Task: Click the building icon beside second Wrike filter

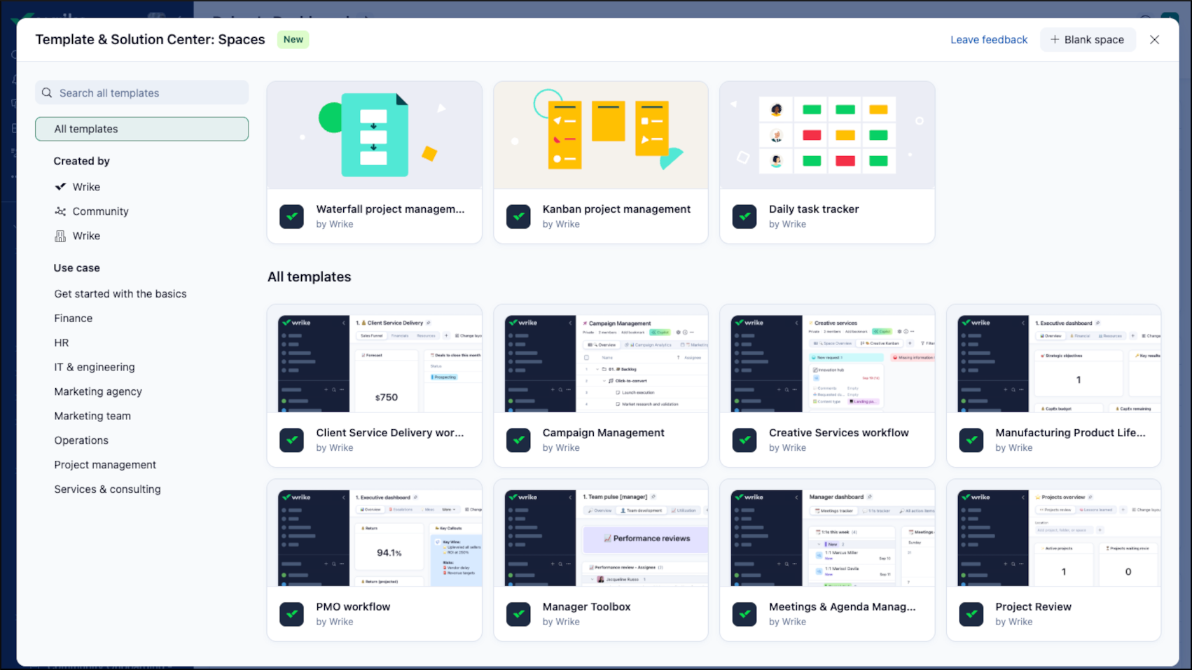Action: pyautogui.click(x=61, y=236)
